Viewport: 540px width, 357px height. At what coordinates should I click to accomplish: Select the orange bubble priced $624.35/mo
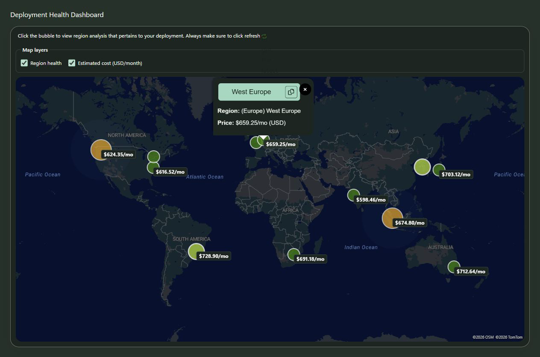pos(101,150)
